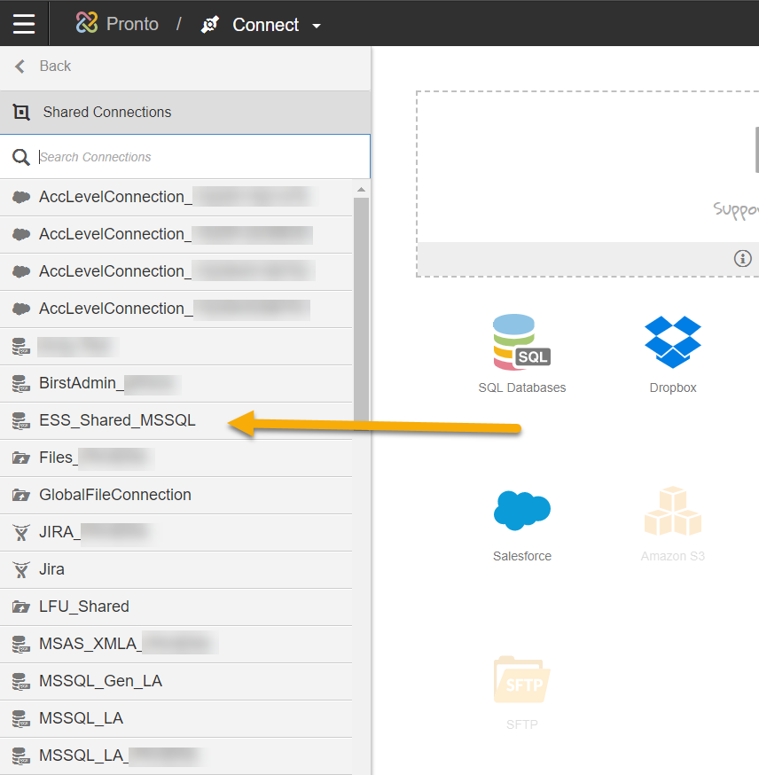
Task: Focus the Search Connections field
Action: 200,157
